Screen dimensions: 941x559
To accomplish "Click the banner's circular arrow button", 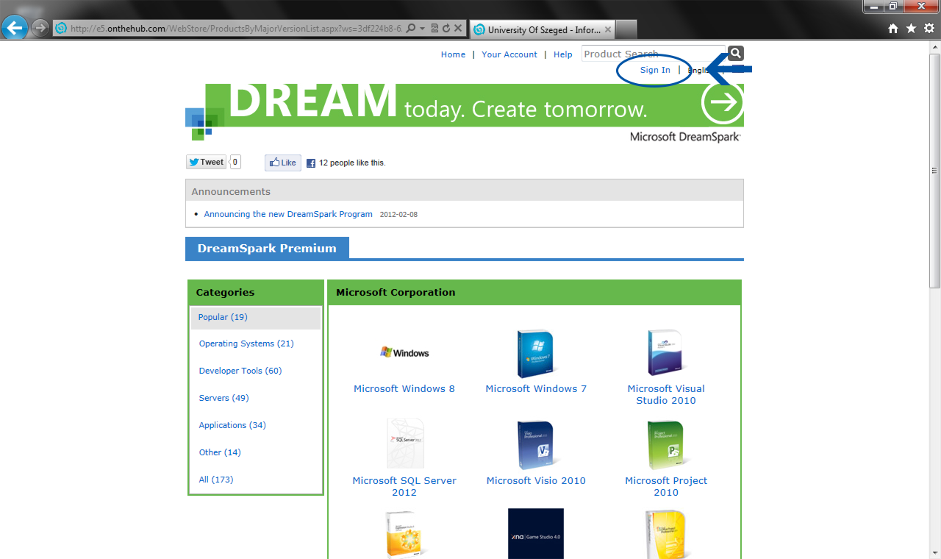I will coord(723,103).
